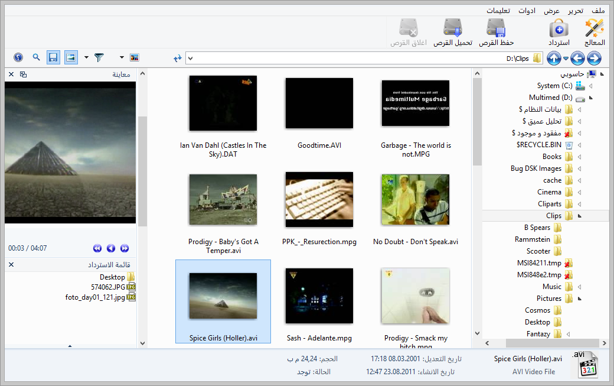Skip forward in the video preview

pos(125,248)
